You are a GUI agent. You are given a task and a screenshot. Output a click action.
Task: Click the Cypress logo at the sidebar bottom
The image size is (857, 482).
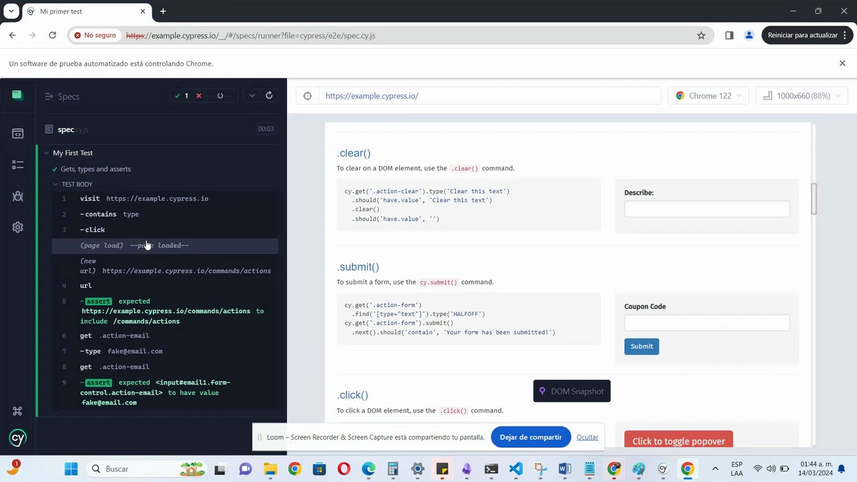click(18, 438)
